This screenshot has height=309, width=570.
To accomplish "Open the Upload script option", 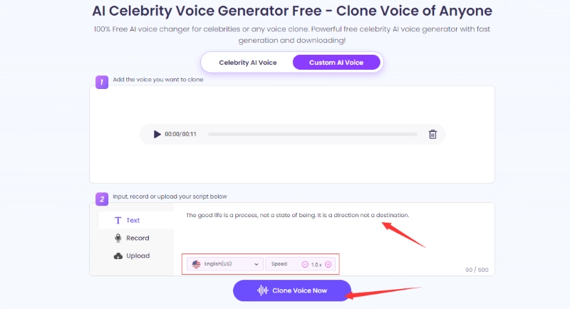I will coord(137,256).
